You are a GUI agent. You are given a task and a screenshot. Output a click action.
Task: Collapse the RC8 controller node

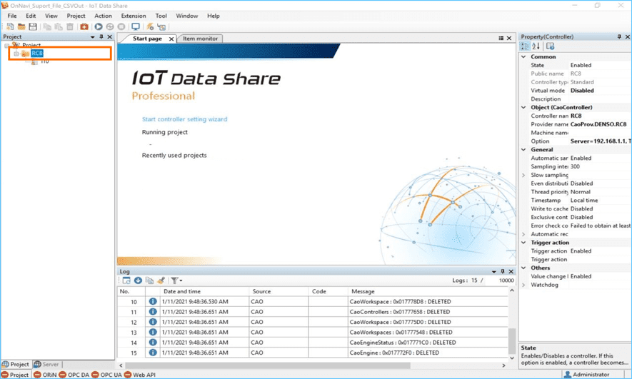coord(16,53)
